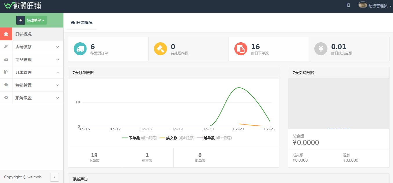The width and height of the screenshot is (393, 183).
Task: Click the gear icon for 系统设置
Action: (x=6, y=98)
